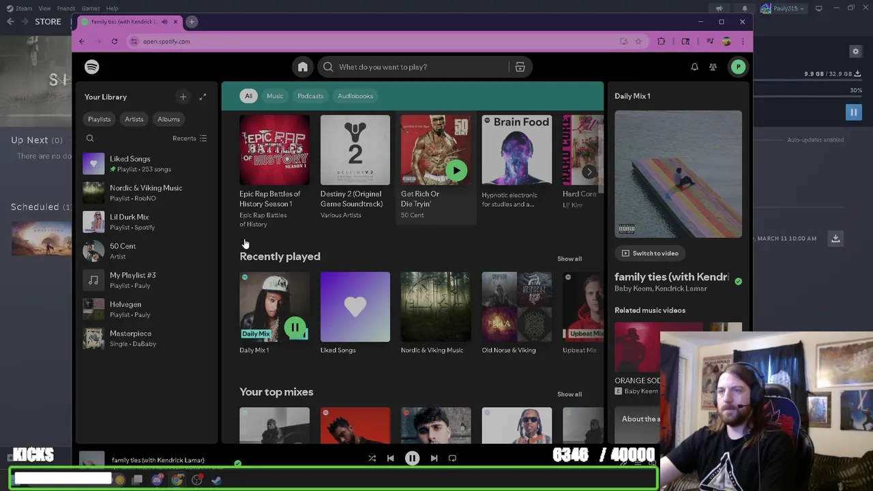
Task: Open Lil Durk Mix playlist in library
Action: click(147, 222)
